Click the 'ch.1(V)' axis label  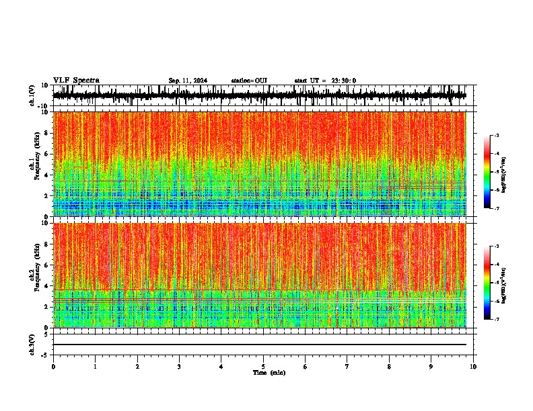(x=32, y=97)
